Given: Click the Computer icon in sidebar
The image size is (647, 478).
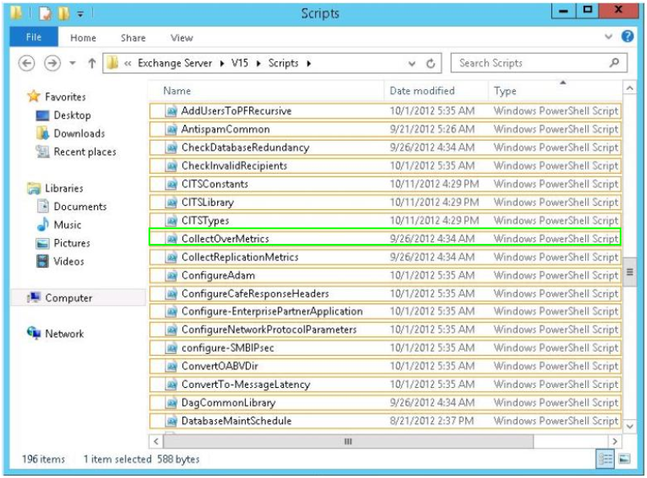Looking at the screenshot, I should coord(34,297).
